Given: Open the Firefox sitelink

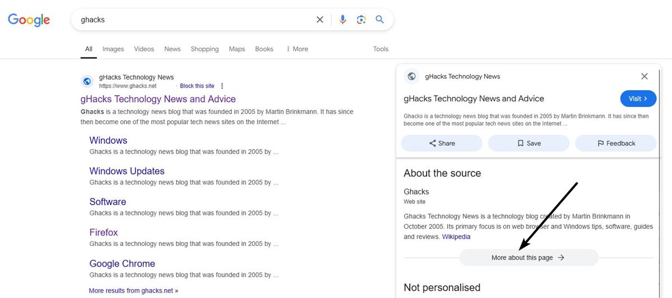Looking at the screenshot, I should (x=104, y=233).
